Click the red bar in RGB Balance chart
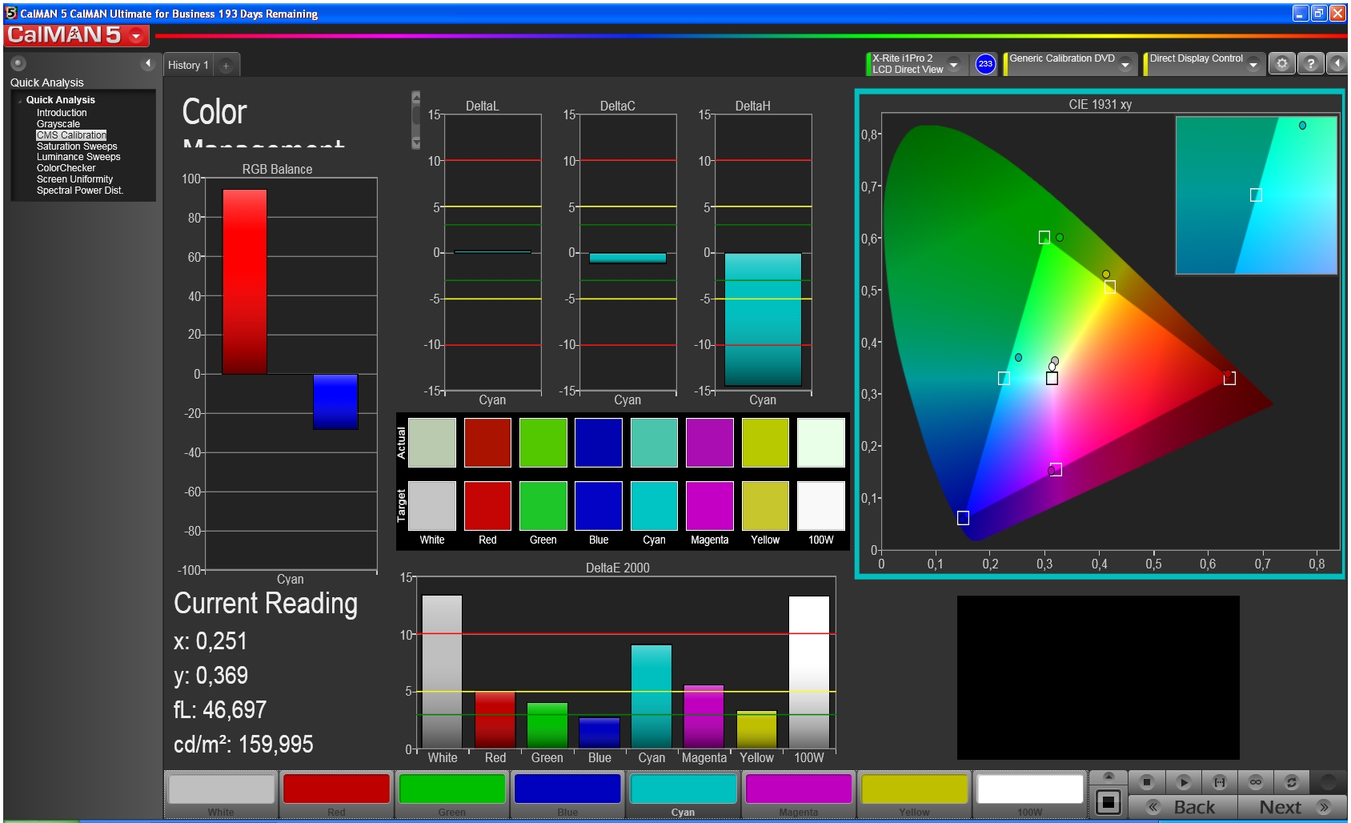The image size is (1351, 823). click(244, 282)
